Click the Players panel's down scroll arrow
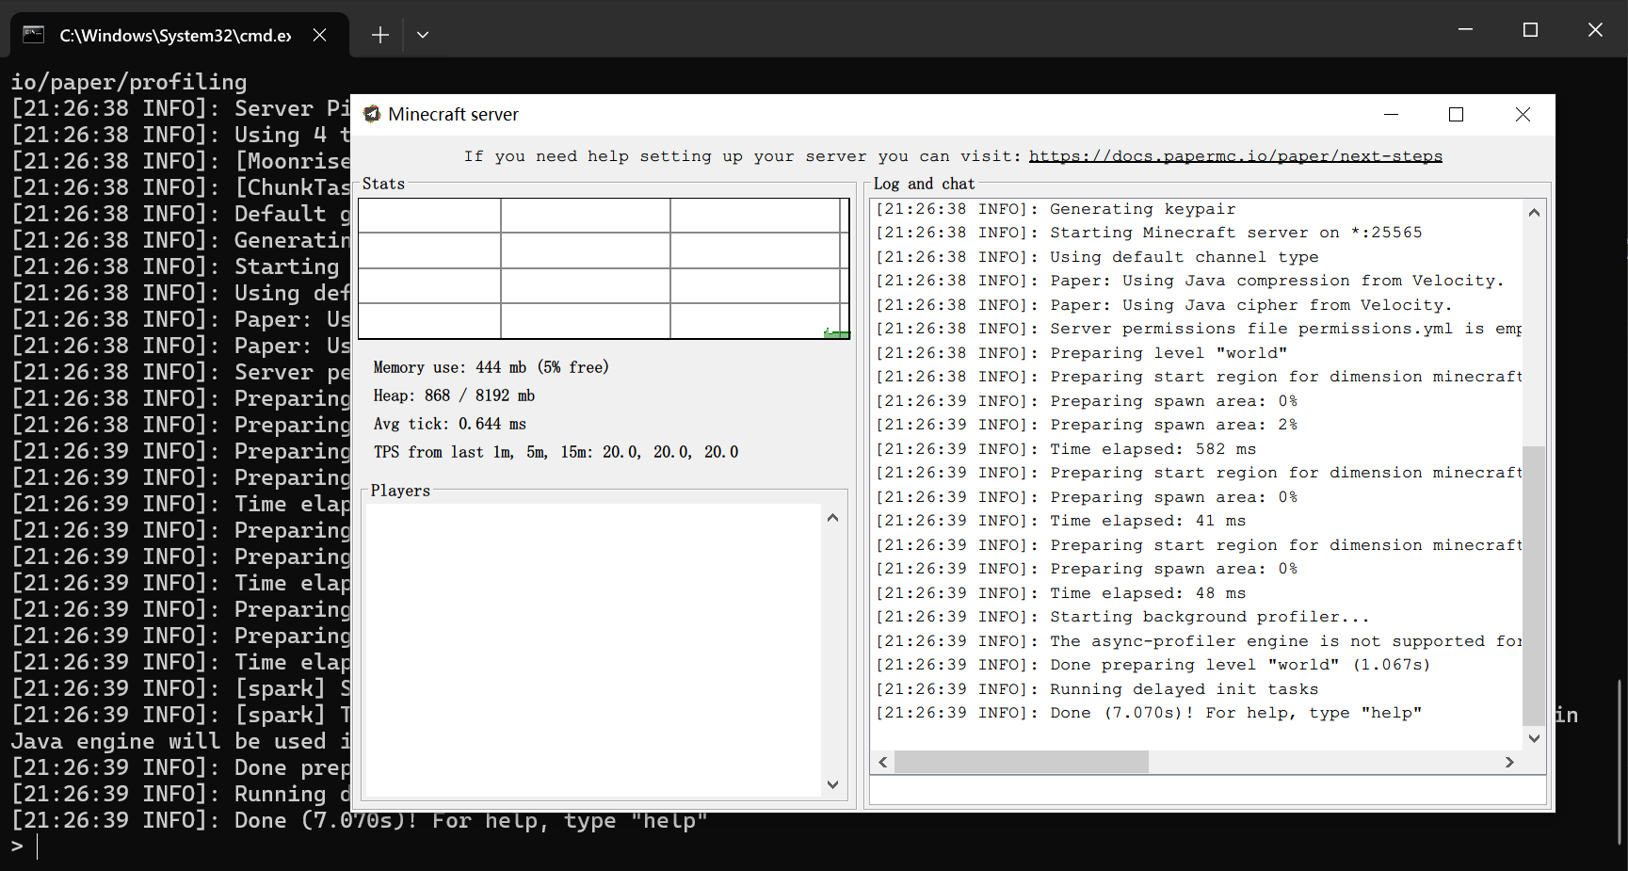Viewport: 1628px width, 871px height. tap(832, 783)
